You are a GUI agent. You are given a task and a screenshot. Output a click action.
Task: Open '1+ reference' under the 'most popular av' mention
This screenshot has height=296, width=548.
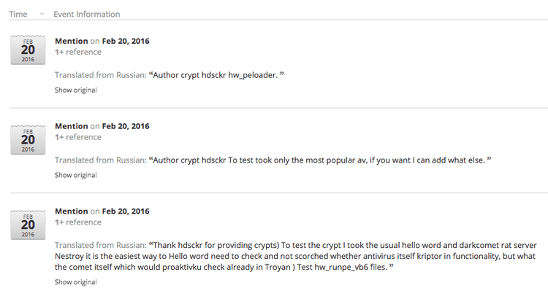click(78, 137)
